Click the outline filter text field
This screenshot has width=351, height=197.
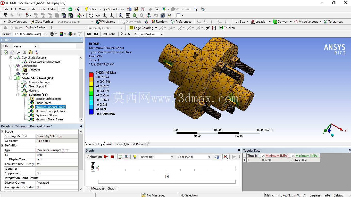click(x=58, y=46)
